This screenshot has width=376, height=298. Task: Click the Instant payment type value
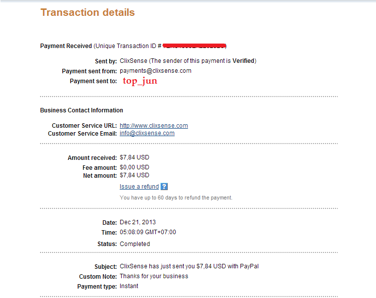pyautogui.click(x=129, y=286)
